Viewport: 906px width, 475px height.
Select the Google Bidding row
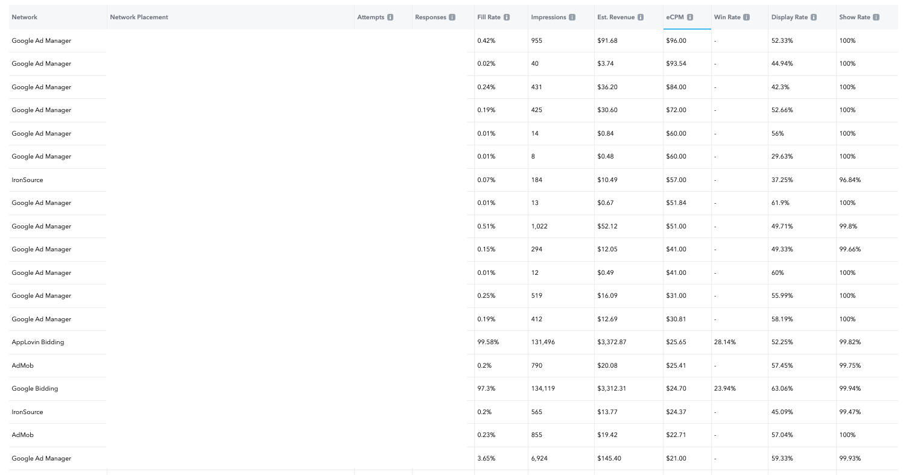(35, 388)
